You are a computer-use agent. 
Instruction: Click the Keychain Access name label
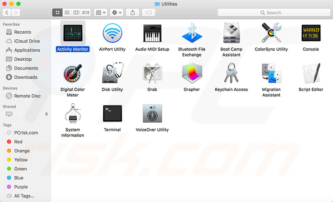[231, 89]
